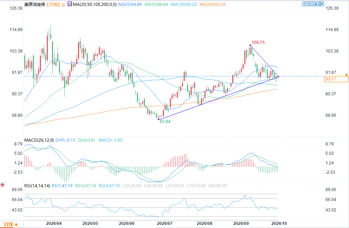Click the DEA:0.81 MACD value
This screenshot has height=228, width=349.
tap(87, 140)
